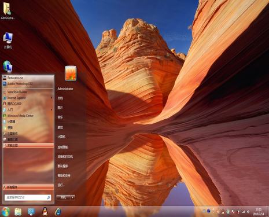
Task: Open Vista Style Builder in the Start menu
Action: [x=28, y=92]
